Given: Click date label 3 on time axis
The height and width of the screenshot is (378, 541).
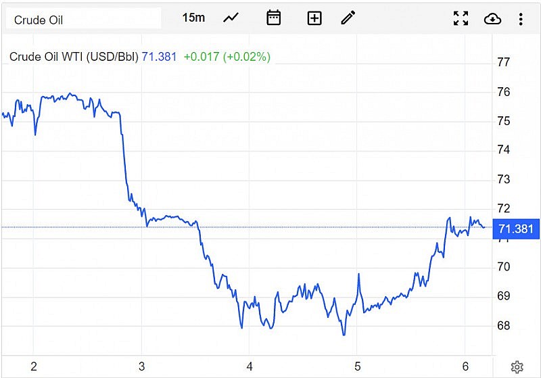Looking at the screenshot, I should [141, 367].
